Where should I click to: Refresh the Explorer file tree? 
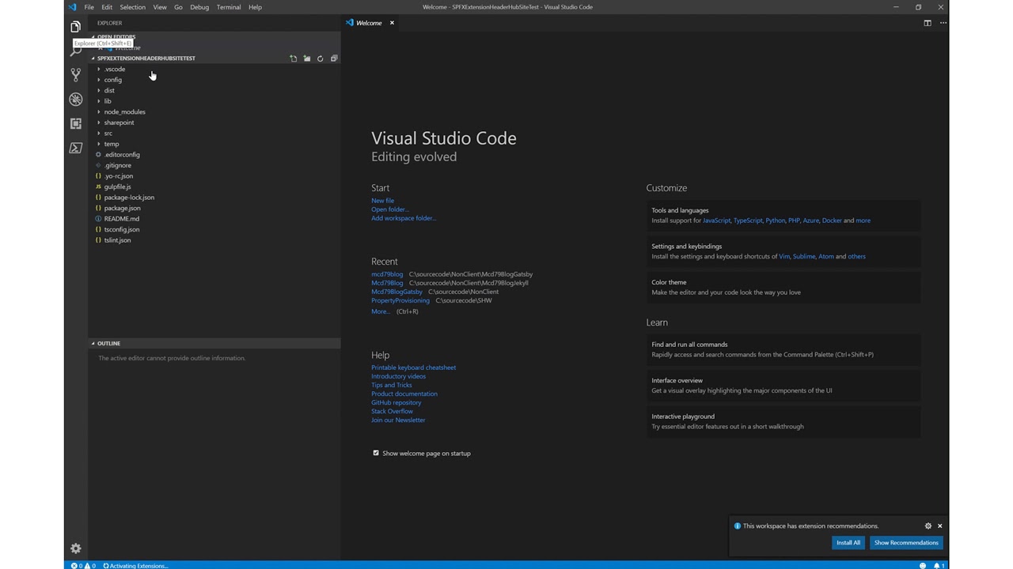321,58
